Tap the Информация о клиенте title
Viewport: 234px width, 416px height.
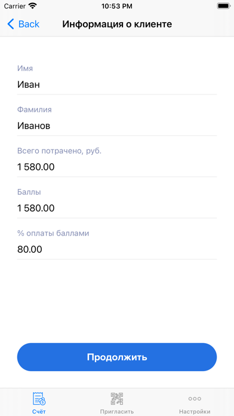point(117,24)
